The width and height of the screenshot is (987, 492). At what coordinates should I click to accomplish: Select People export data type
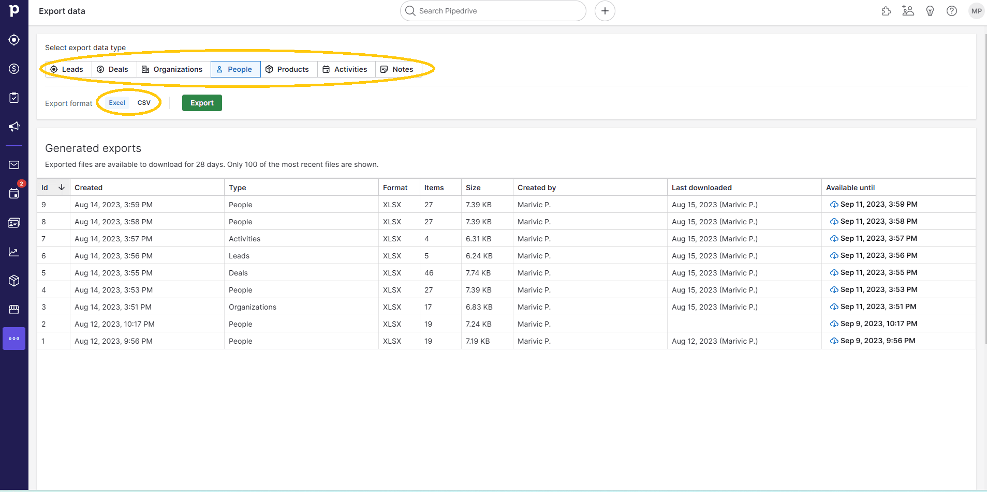235,69
